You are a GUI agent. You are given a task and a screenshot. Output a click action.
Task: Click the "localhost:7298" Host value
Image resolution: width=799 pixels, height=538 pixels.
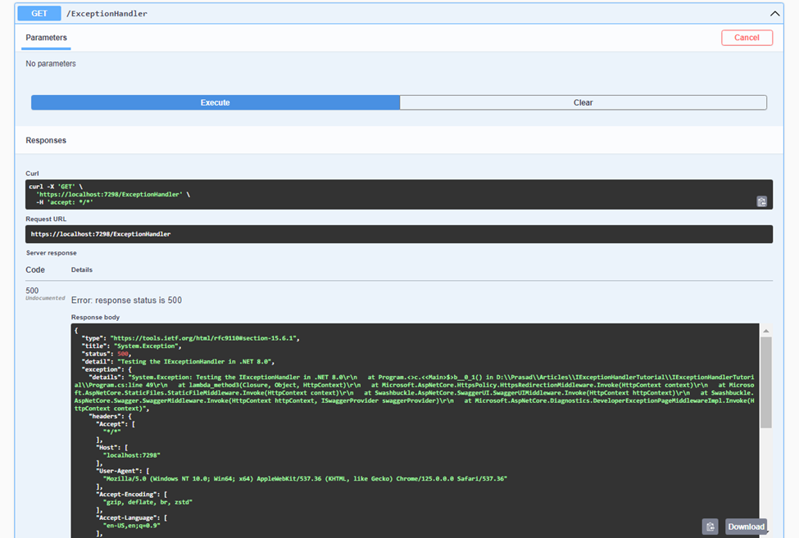coord(131,455)
